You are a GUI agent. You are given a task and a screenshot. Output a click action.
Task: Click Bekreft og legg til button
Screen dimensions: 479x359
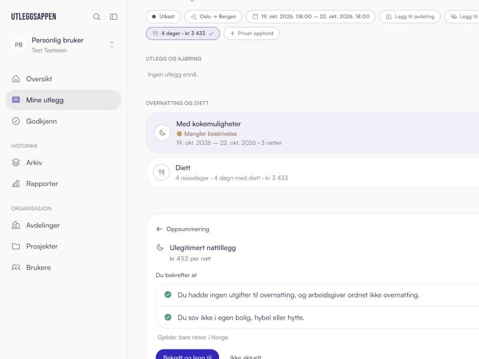pyautogui.click(x=187, y=355)
